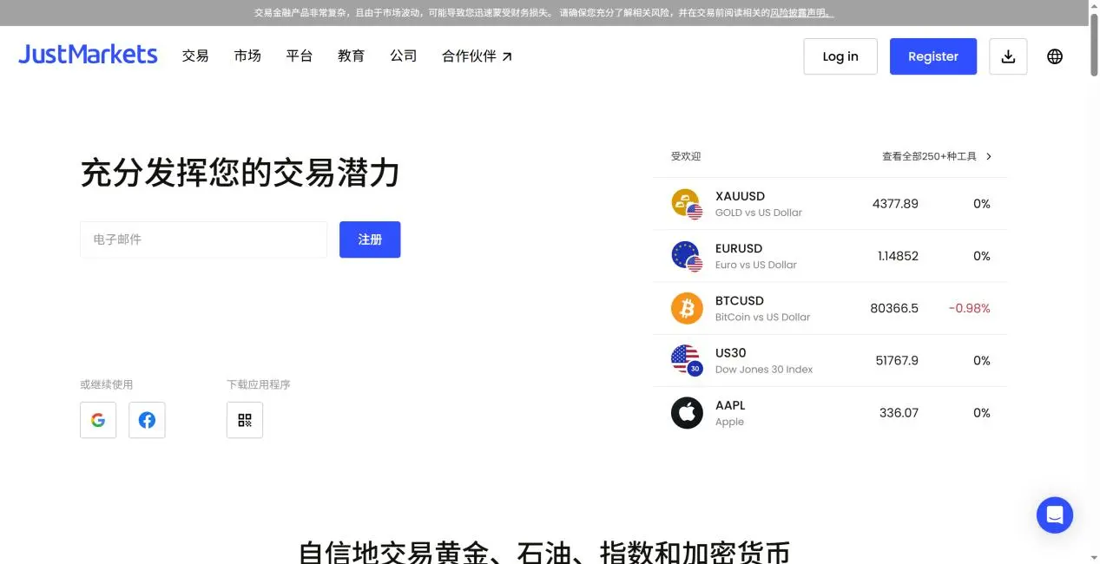Open the 教育 menu

(x=352, y=56)
